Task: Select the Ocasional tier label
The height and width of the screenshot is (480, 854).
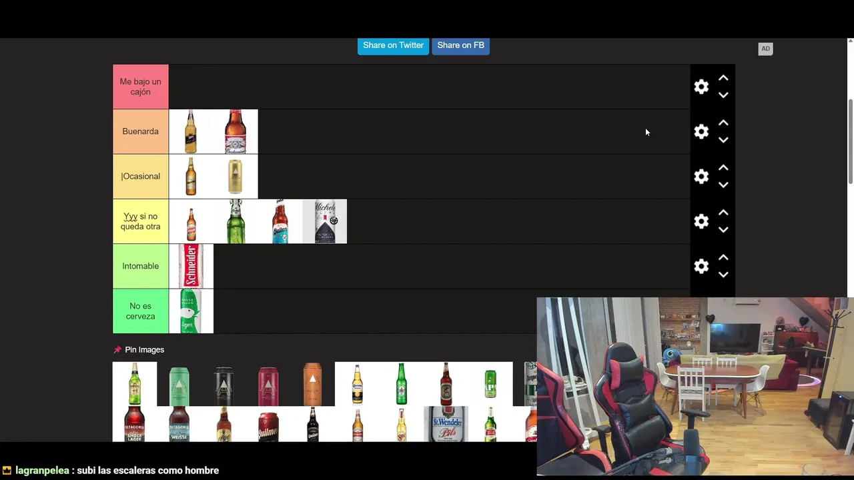Action: (x=140, y=176)
